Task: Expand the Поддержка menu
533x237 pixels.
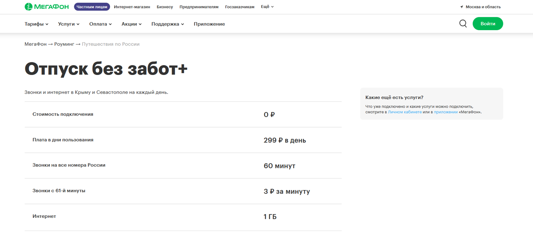Action: point(168,24)
